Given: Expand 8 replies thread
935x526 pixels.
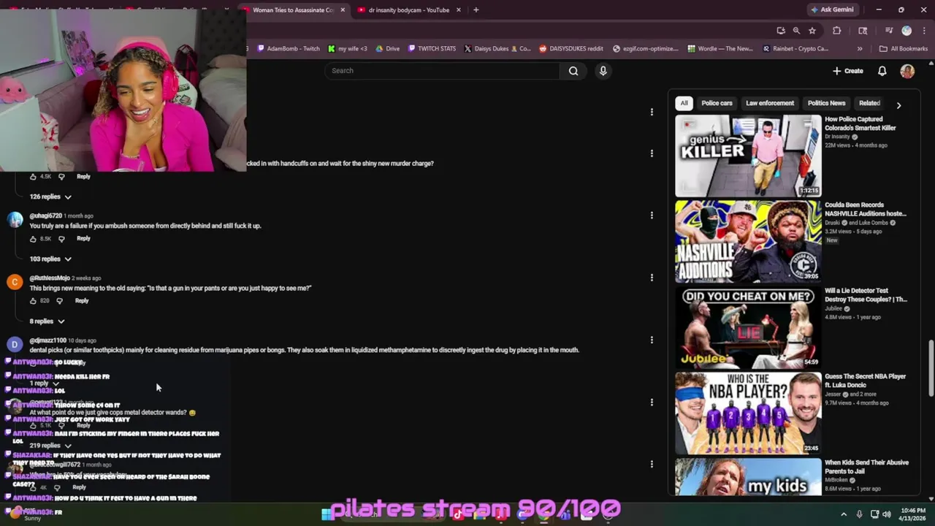Looking at the screenshot, I should point(47,321).
